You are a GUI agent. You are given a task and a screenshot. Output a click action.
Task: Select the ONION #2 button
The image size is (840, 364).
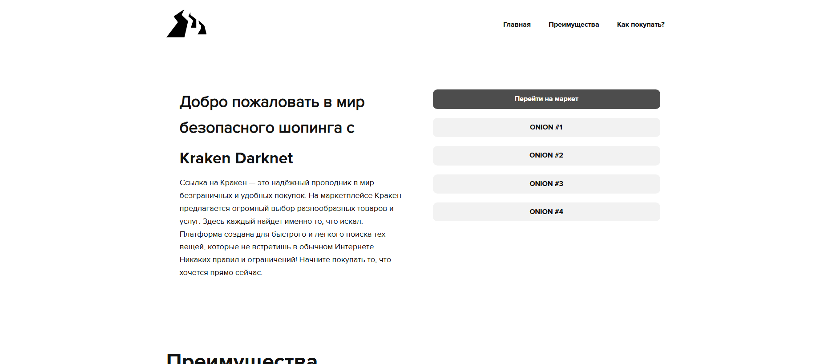point(546,156)
